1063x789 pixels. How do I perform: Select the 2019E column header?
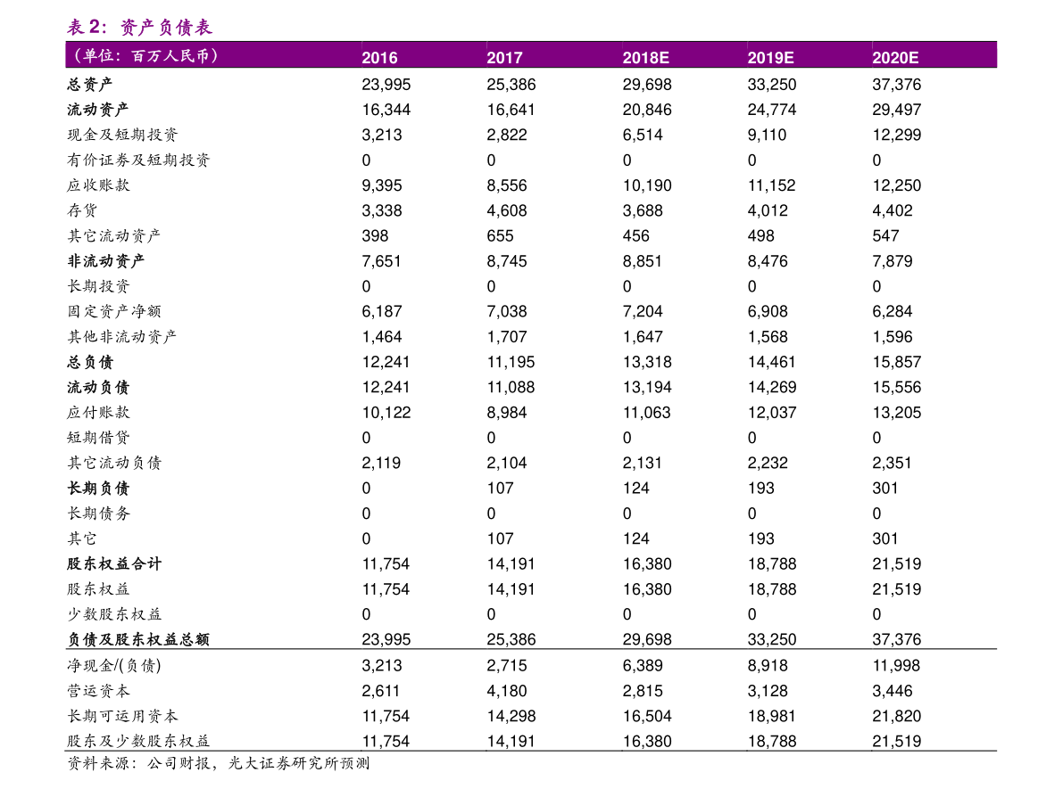(770, 58)
